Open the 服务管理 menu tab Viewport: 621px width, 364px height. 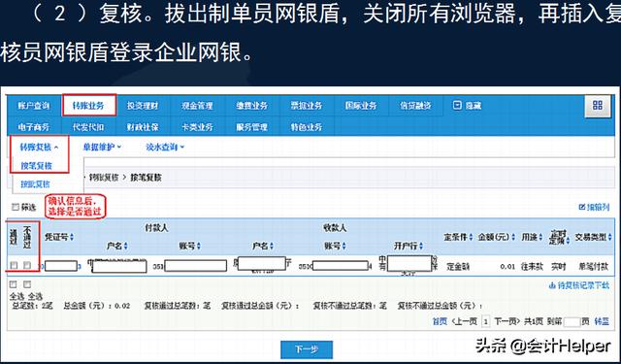point(252,127)
